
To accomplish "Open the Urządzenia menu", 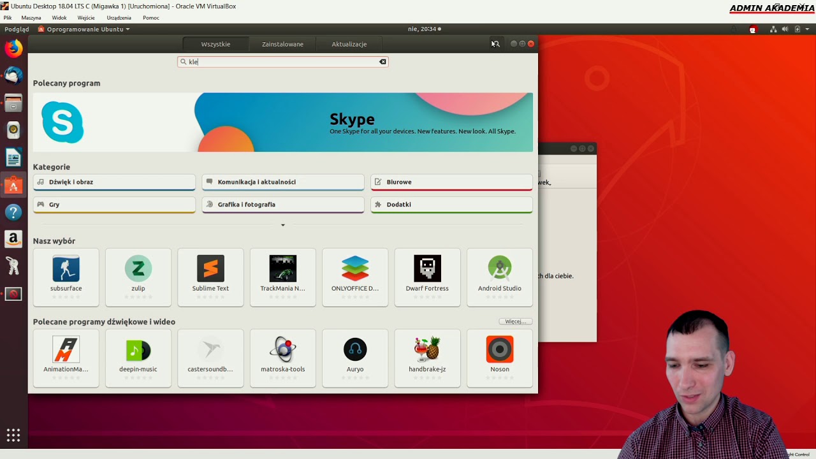I will pos(119,18).
